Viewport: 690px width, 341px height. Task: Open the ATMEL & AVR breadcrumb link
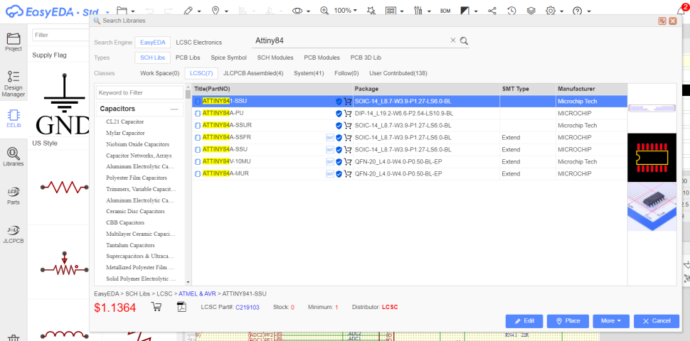(x=198, y=293)
